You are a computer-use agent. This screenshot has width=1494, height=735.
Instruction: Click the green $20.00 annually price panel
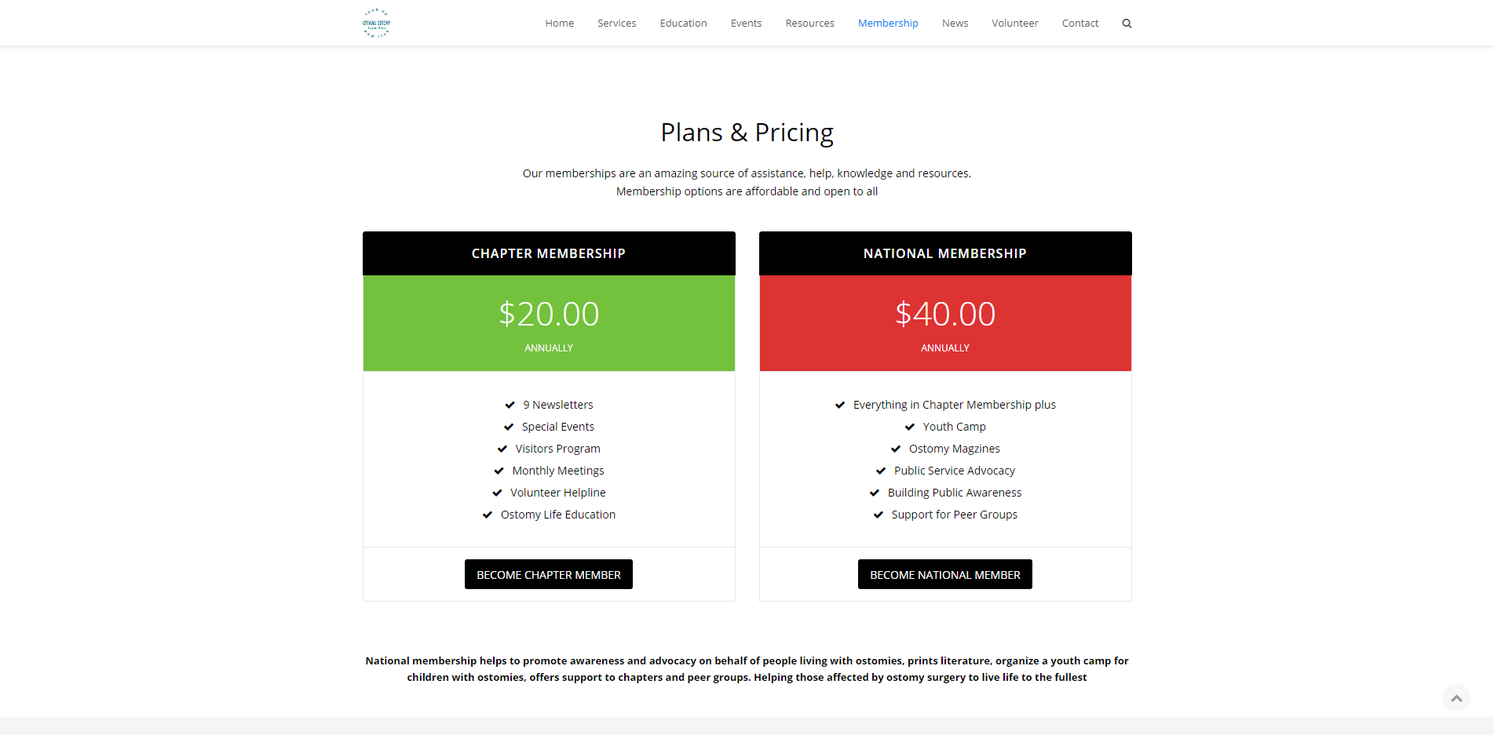click(x=549, y=323)
